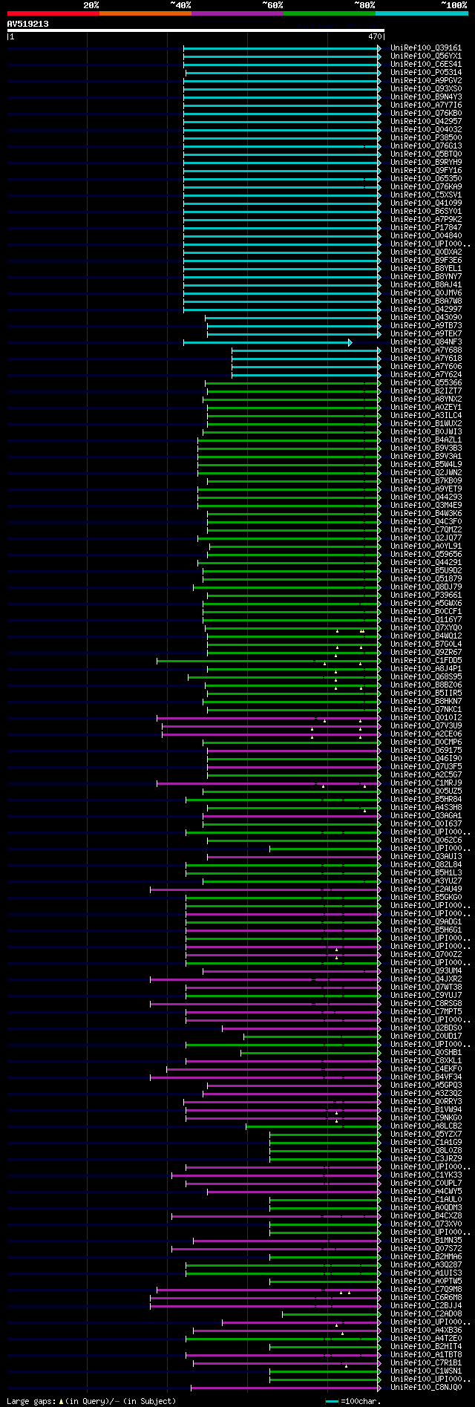Select the UniRef100_Q44293 label

426,497
